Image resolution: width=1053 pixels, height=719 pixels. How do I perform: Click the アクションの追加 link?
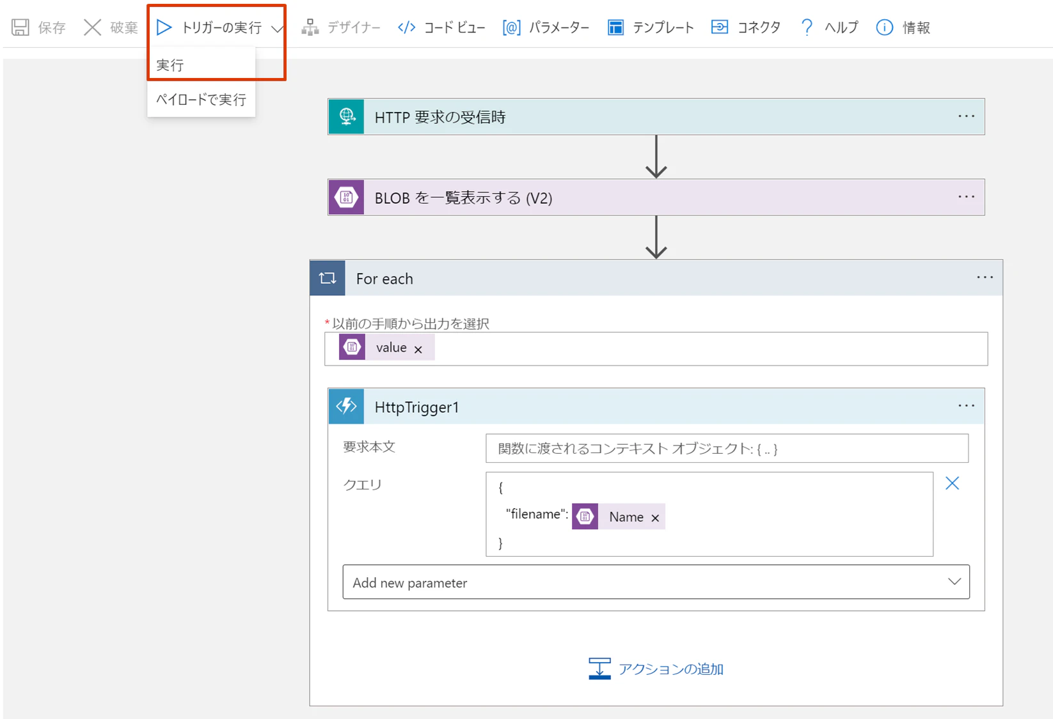pyautogui.click(x=671, y=669)
